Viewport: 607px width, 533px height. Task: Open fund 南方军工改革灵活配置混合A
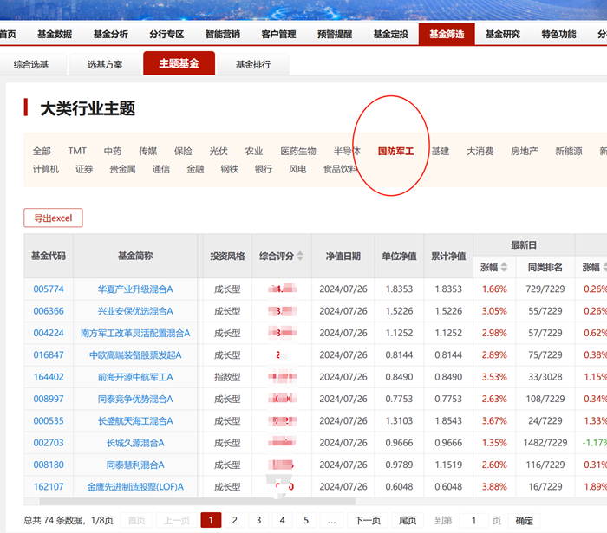pyautogui.click(x=135, y=333)
